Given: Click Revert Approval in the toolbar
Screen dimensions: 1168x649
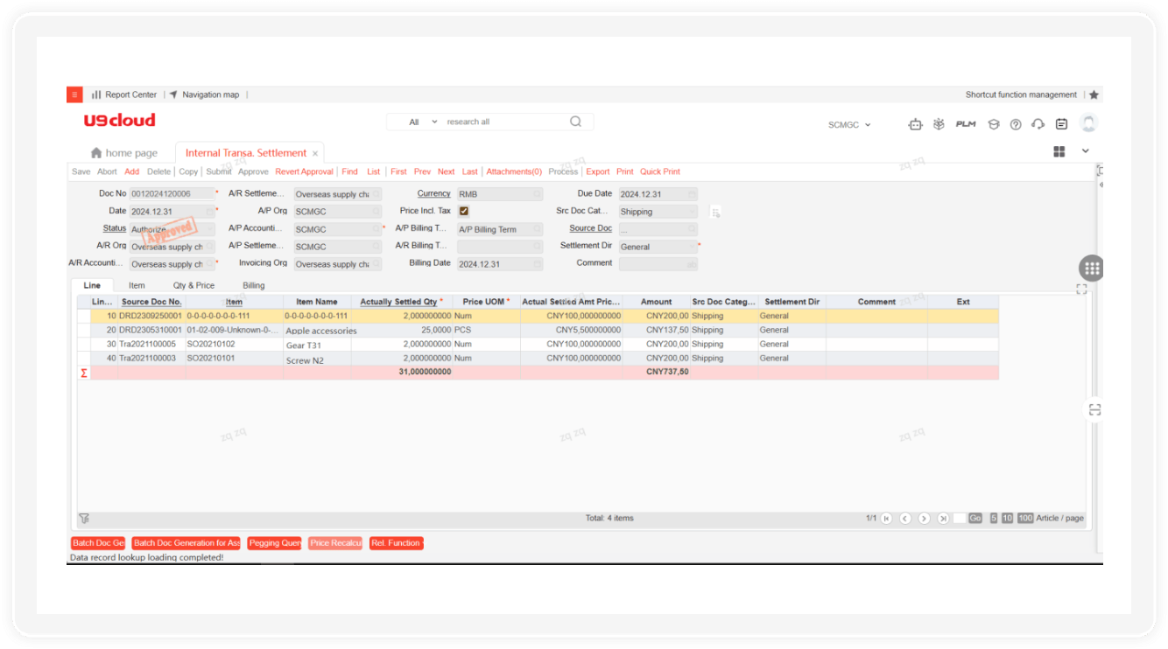Looking at the screenshot, I should 304,171.
